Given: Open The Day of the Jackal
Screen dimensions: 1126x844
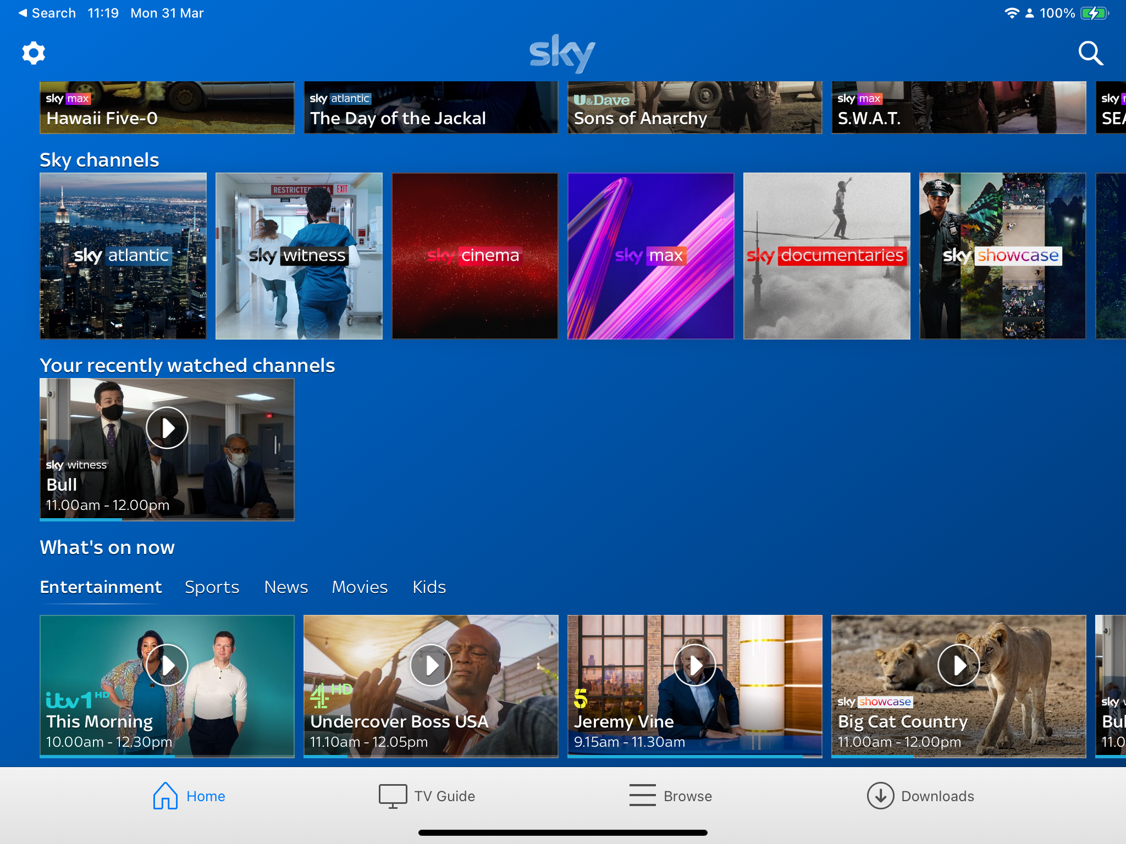Looking at the screenshot, I should point(430,108).
